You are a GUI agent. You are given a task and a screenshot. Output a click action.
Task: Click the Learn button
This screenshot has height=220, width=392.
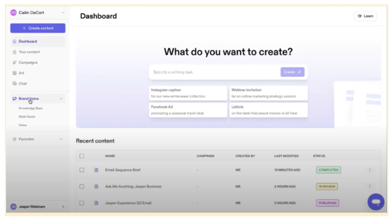pyautogui.click(x=366, y=16)
